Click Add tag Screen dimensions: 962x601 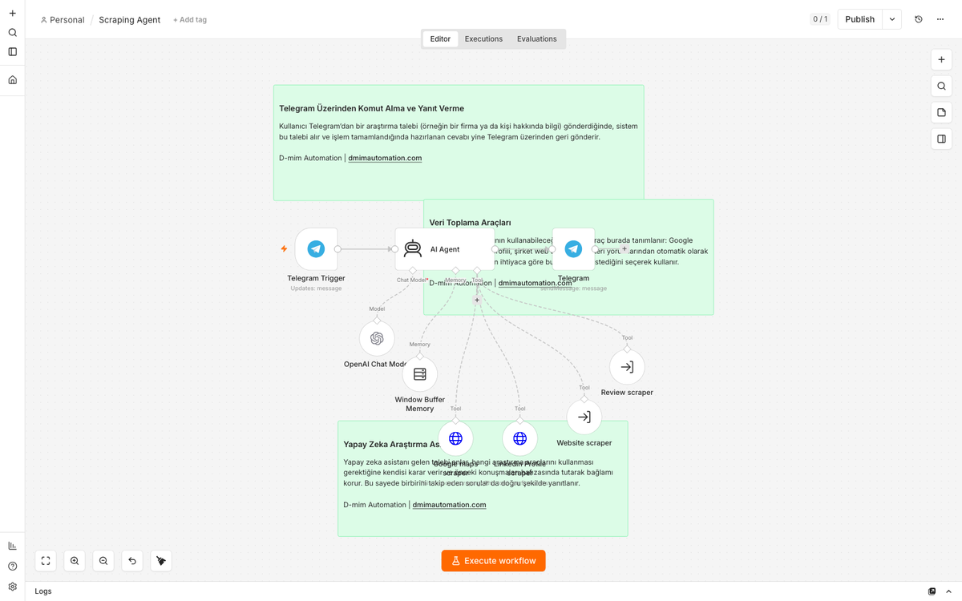pos(190,19)
